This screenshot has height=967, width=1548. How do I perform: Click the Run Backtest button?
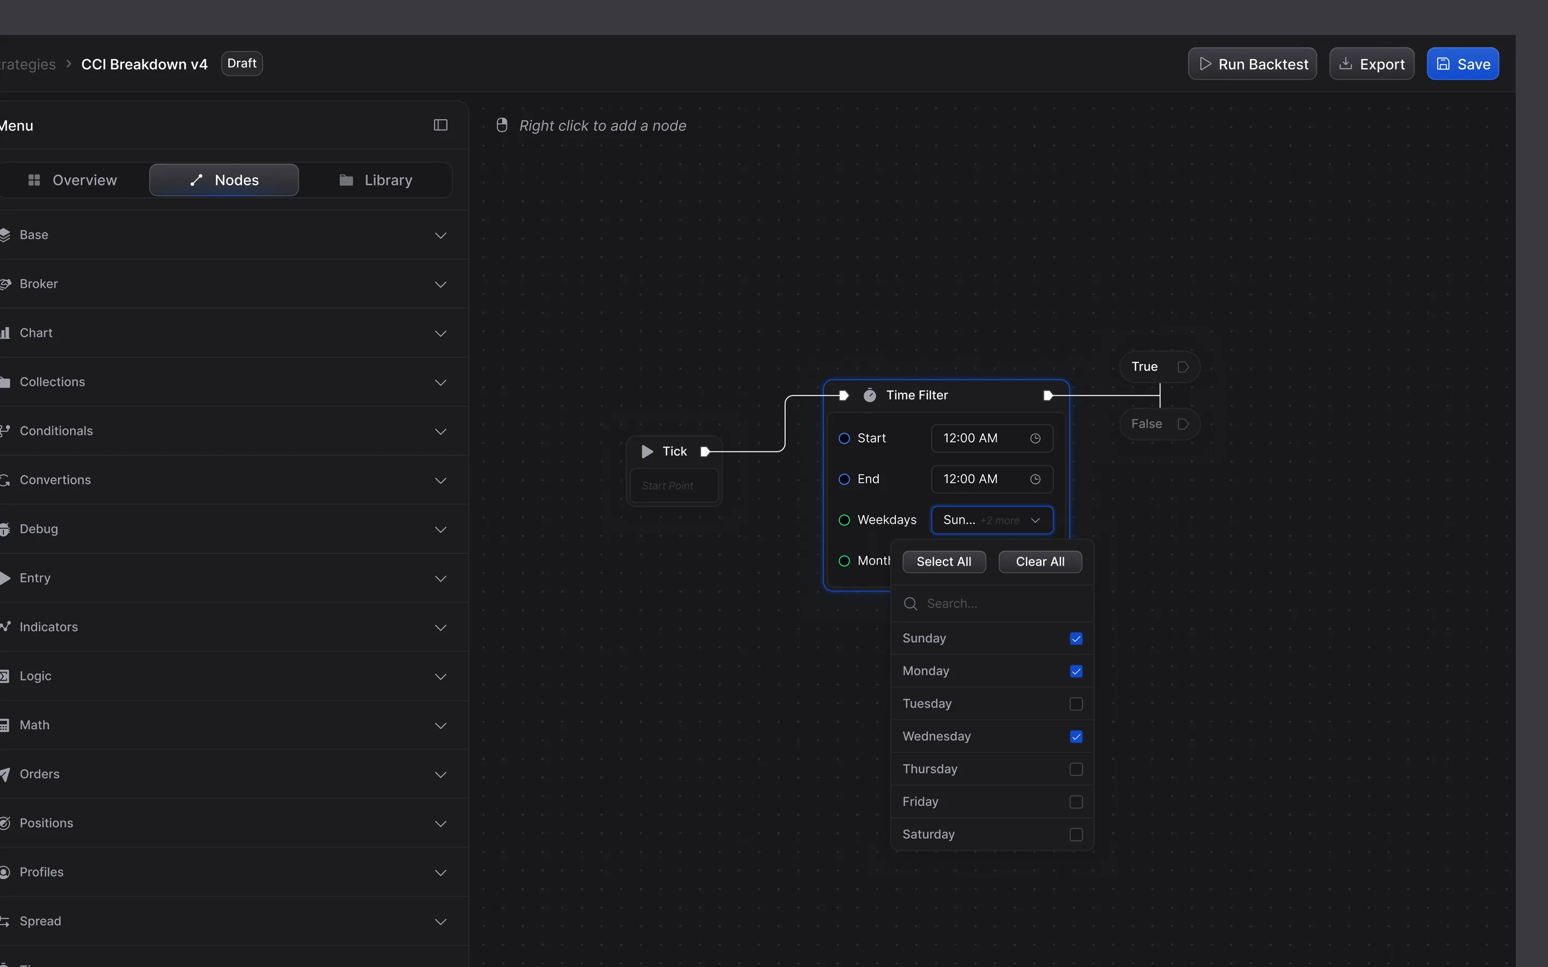click(1252, 64)
